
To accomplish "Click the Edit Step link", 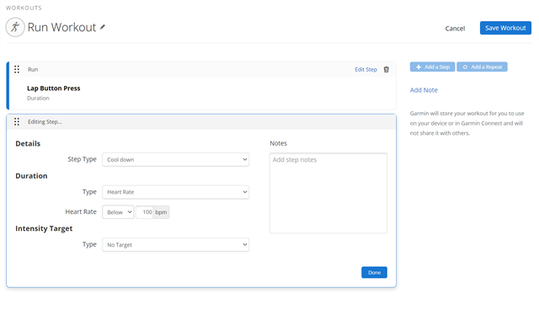I will (x=366, y=69).
